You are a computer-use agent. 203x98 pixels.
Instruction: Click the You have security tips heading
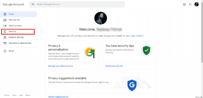pyautogui.click(x=120, y=46)
